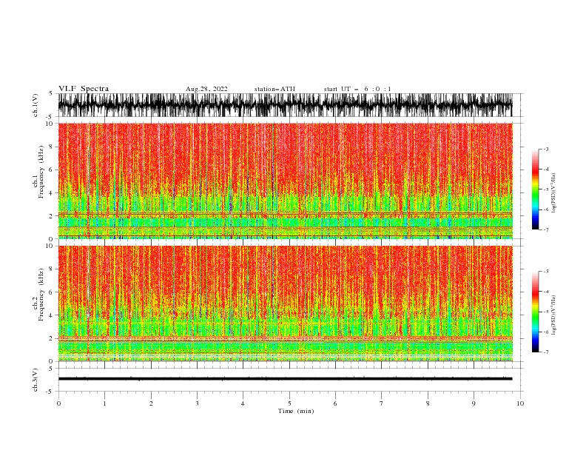Click the ch.2 "Frequency (kHz)" axis label
Viewport: 586px width, 453px height.
tap(41, 294)
